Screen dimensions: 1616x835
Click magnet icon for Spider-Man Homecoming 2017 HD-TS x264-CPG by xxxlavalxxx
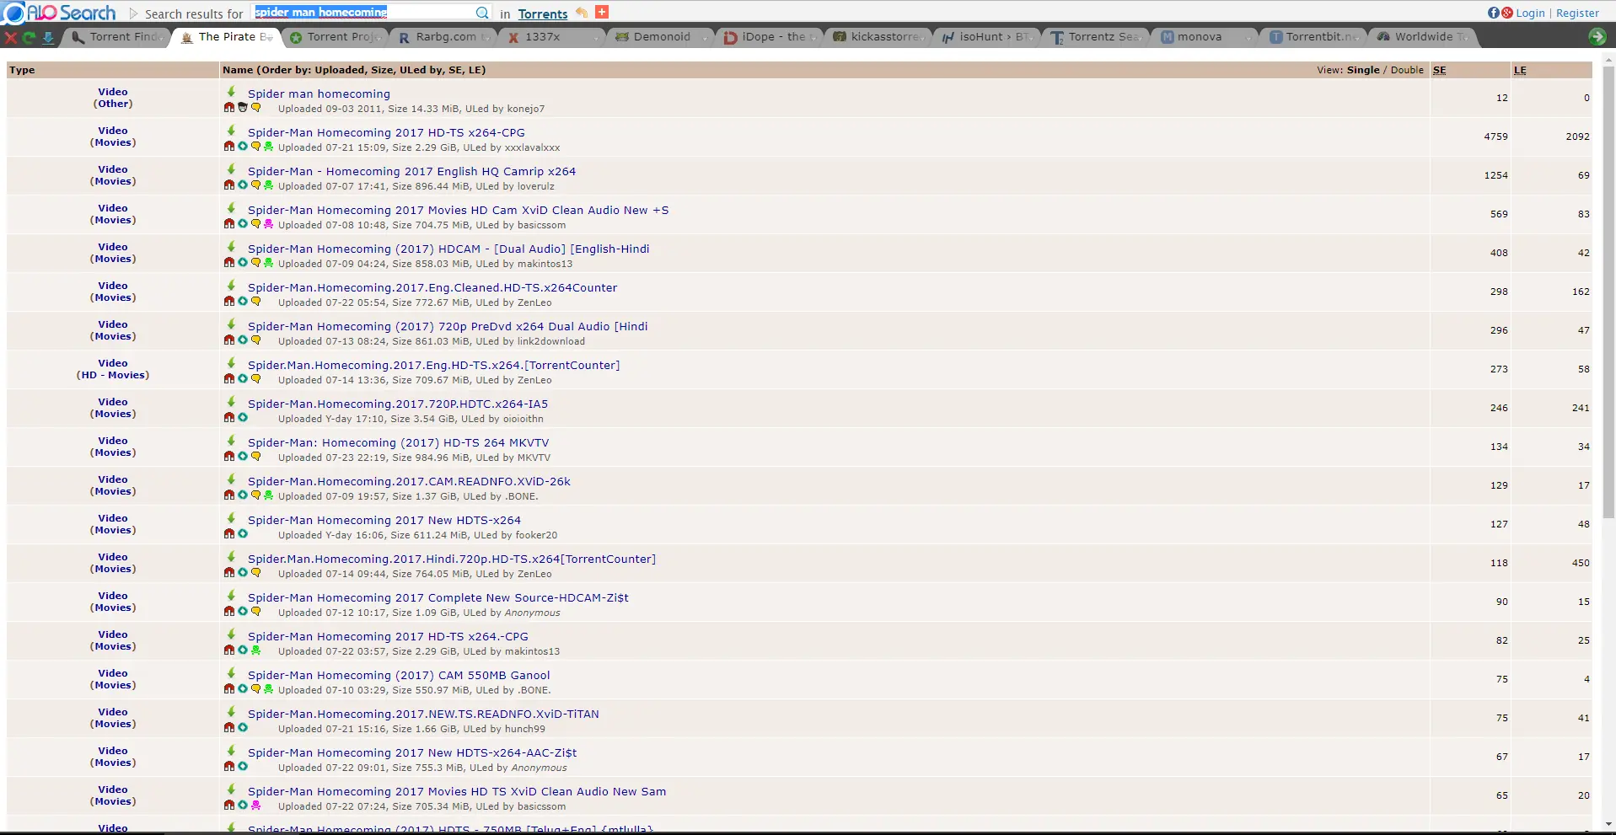click(228, 147)
